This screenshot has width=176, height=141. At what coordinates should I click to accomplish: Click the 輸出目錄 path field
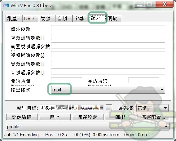pos(72,108)
